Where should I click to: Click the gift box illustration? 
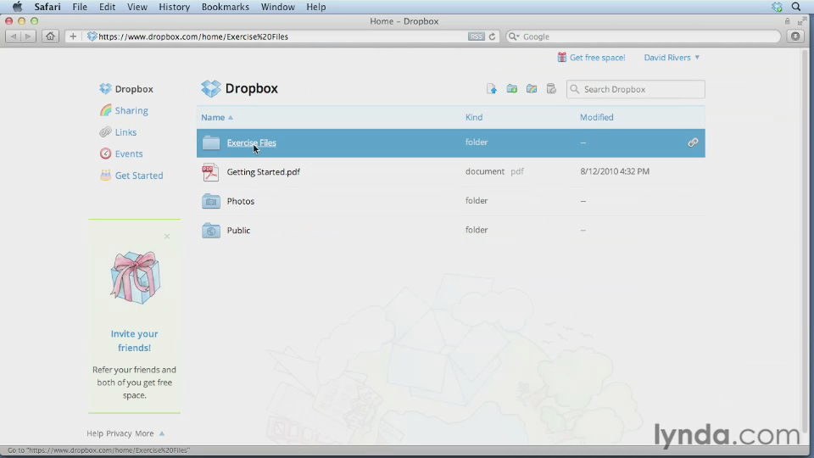click(x=135, y=277)
